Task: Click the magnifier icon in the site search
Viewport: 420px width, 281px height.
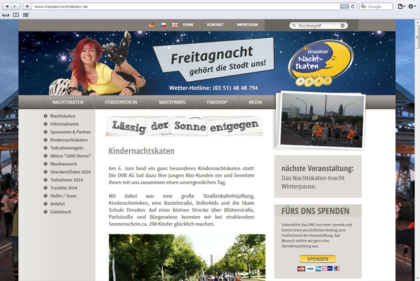Action: 294,26
